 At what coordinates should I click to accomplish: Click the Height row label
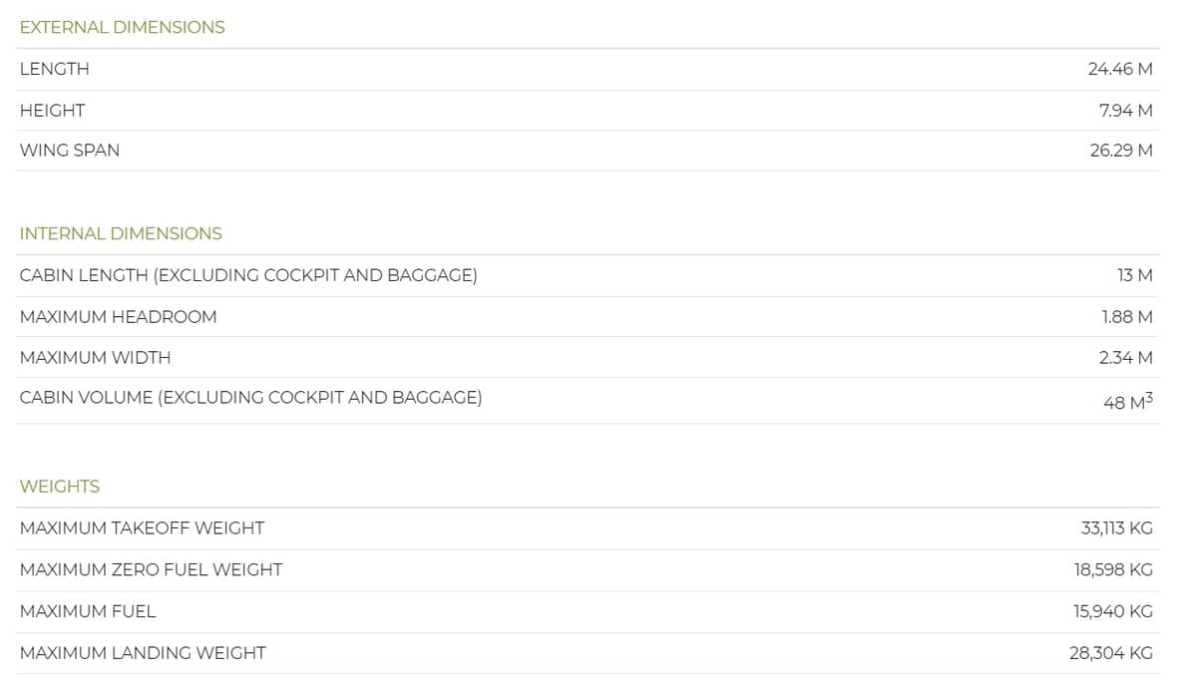tap(52, 111)
